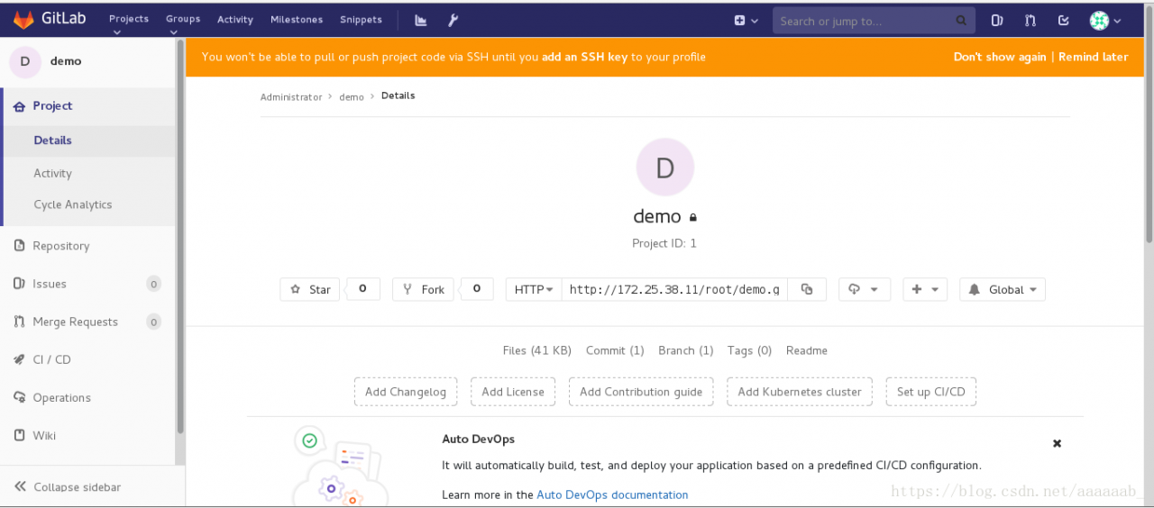Click the sidebar Wiki book icon
1154x508 pixels.
pyautogui.click(x=19, y=435)
